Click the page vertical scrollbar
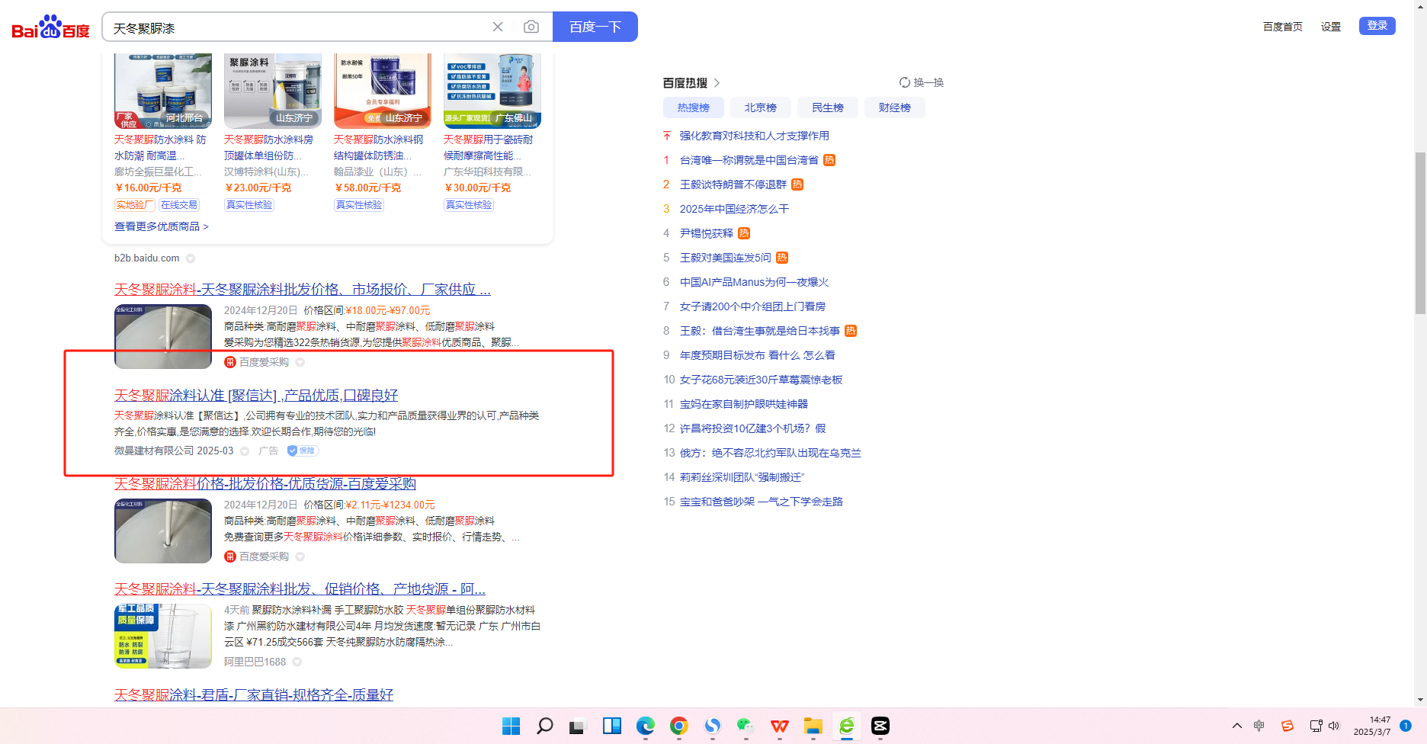 [1420, 232]
